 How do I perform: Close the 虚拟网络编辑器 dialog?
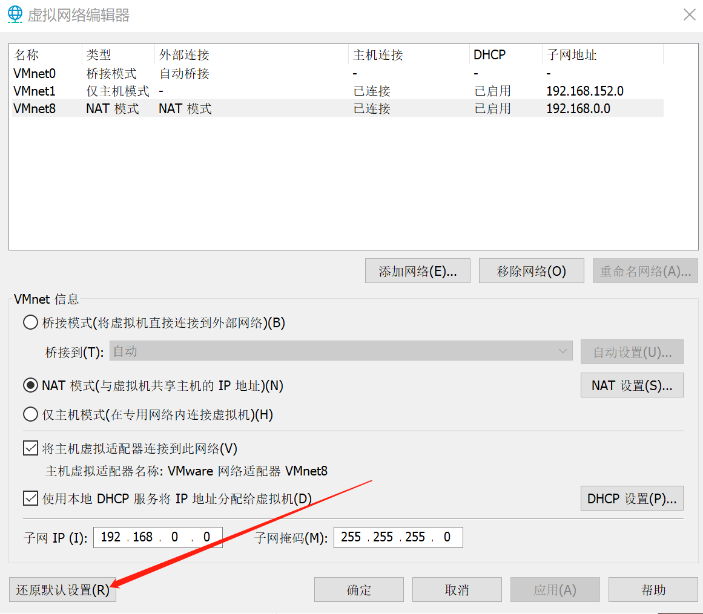689,15
